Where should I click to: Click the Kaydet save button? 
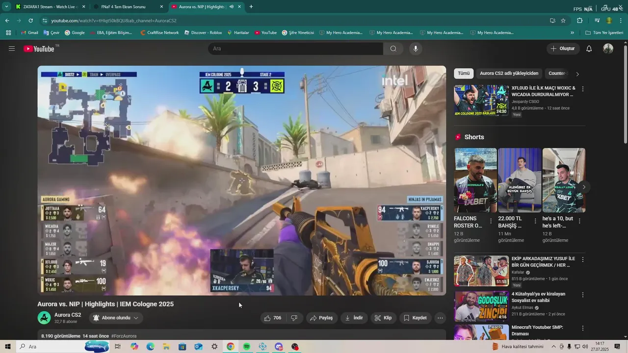coord(415,318)
